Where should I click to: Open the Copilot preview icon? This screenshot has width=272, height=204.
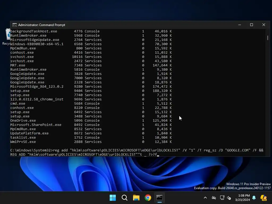tap(264, 198)
